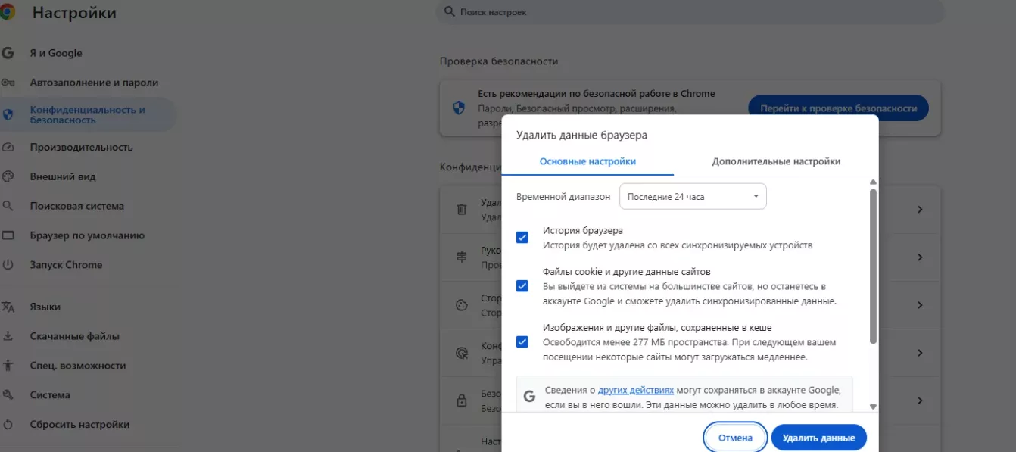Open the Временной диапазон dropdown
1016x452 pixels.
pyautogui.click(x=693, y=195)
